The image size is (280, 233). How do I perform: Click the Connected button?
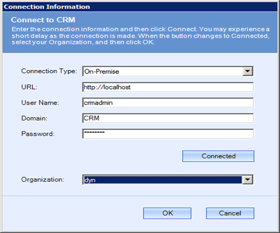tap(218, 156)
